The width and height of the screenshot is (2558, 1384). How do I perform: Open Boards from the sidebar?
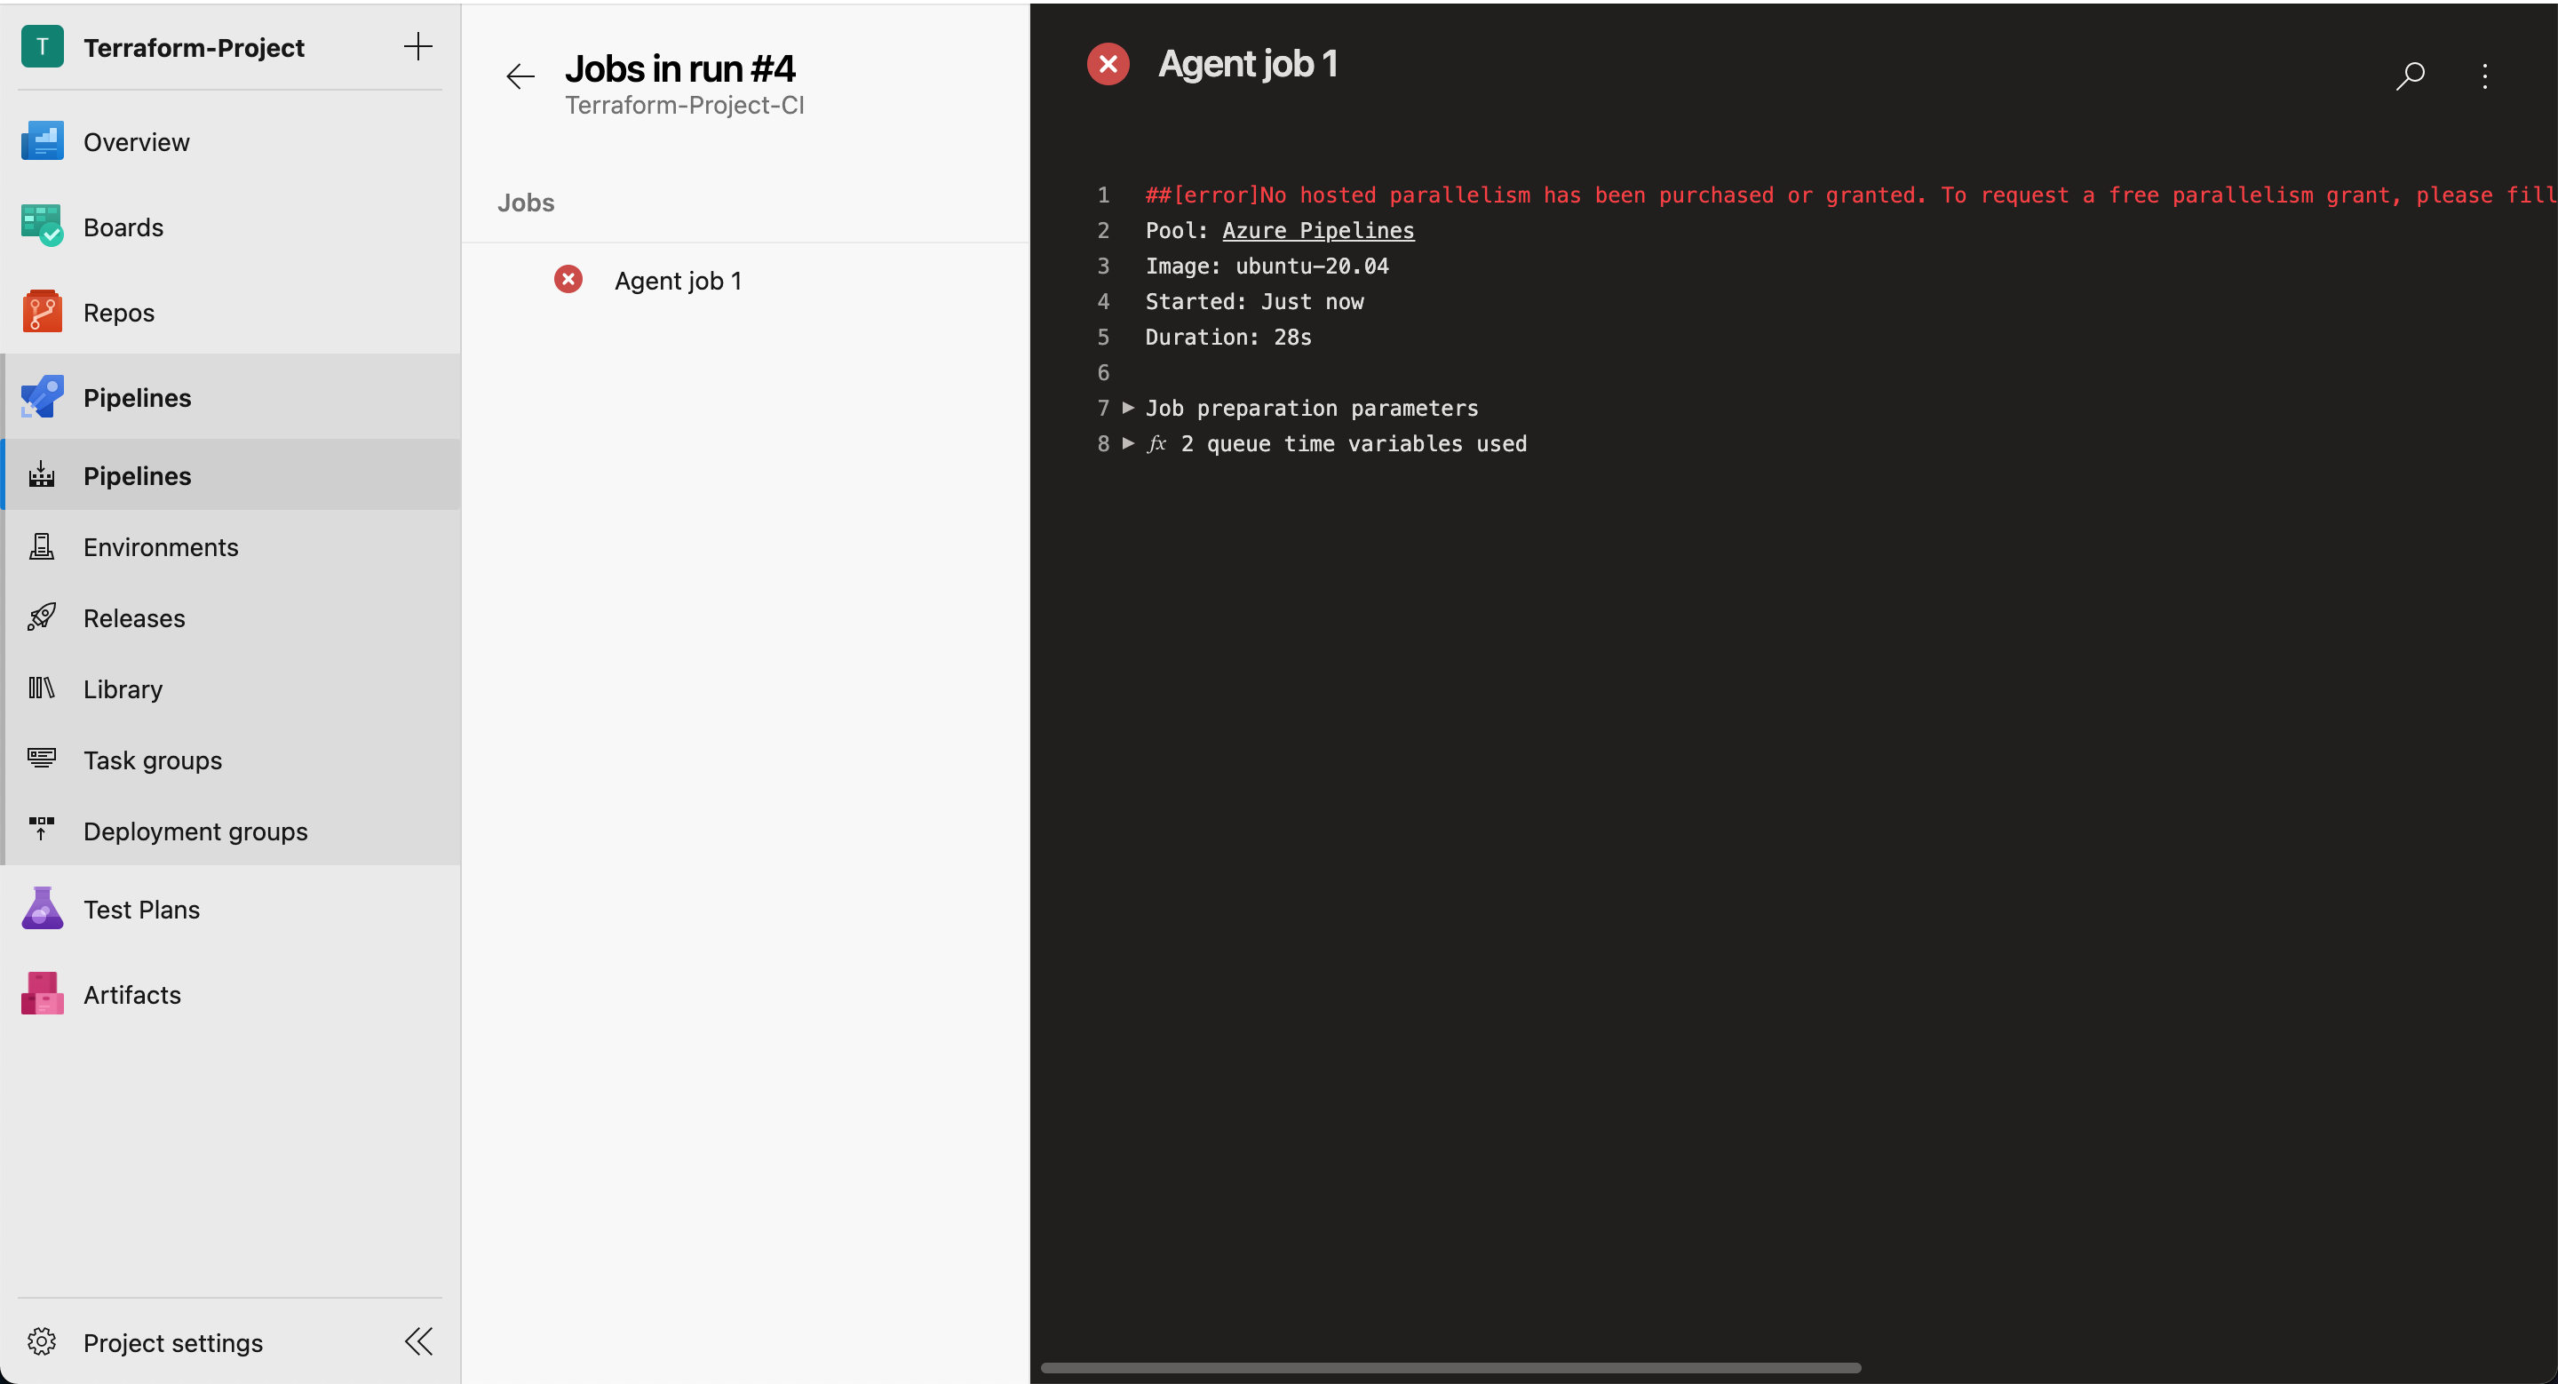coord(123,227)
